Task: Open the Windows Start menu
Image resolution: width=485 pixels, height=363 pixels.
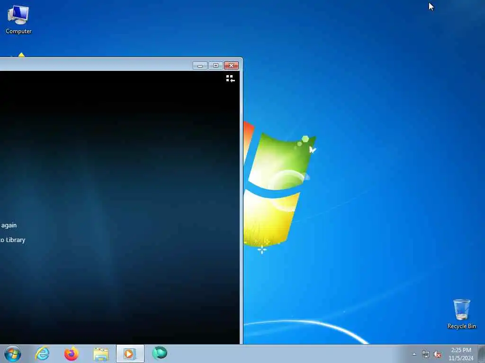Action: [13, 354]
